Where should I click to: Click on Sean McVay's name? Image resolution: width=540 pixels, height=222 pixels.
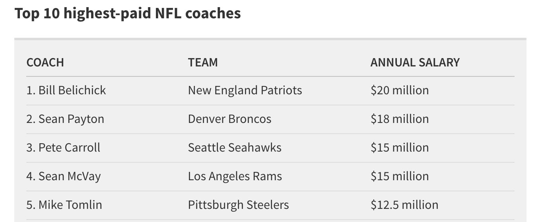pyautogui.click(x=64, y=176)
